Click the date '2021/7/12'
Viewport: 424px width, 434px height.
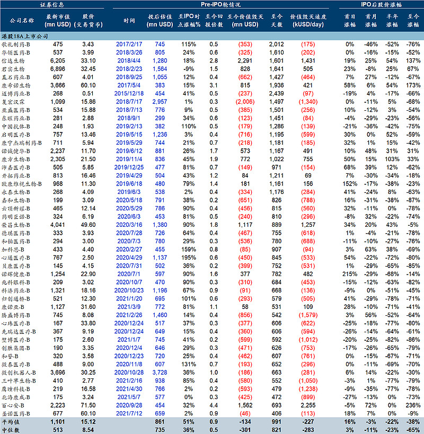pyautogui.click(x=129, y=413)
